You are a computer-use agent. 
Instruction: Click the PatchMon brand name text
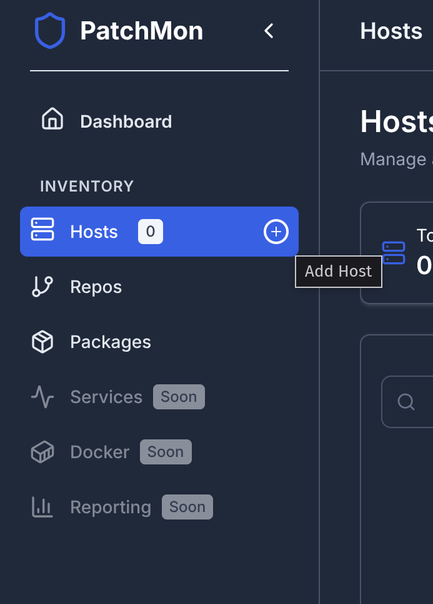coord(141,31)
